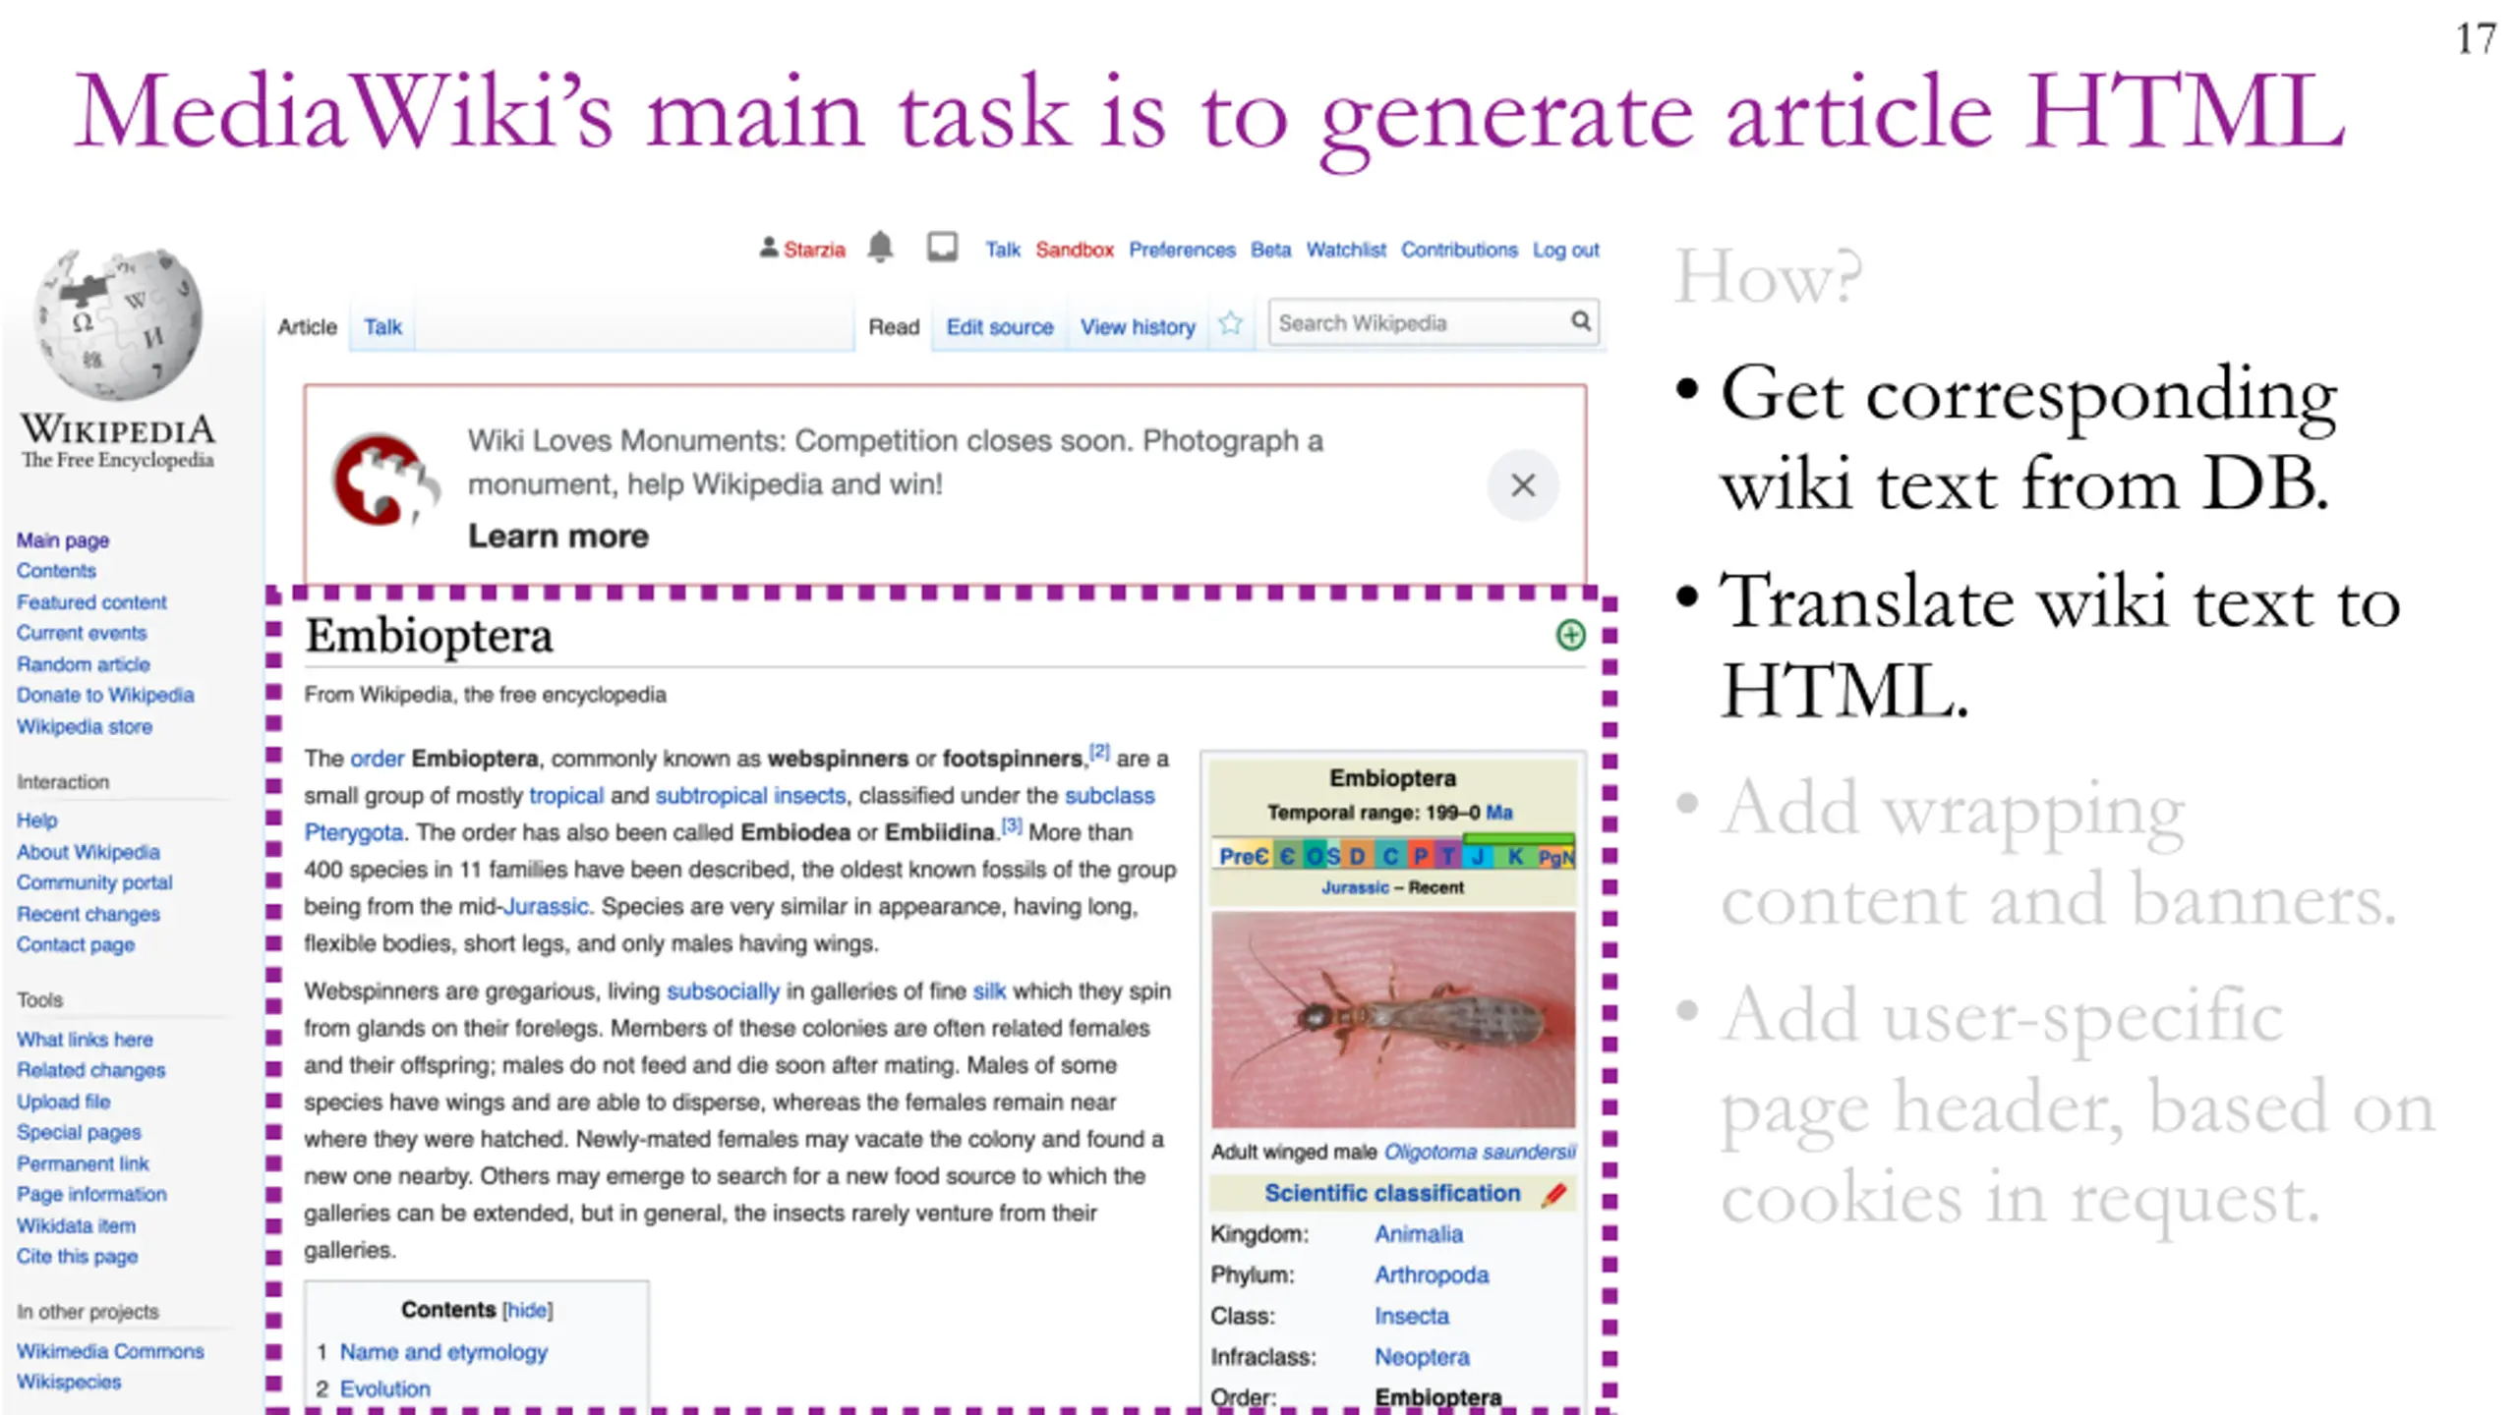Image resolution: width=2517 pixels, height=1415 pixels.
Task: Go to Main page in sidebar
Action: [63, 539]
